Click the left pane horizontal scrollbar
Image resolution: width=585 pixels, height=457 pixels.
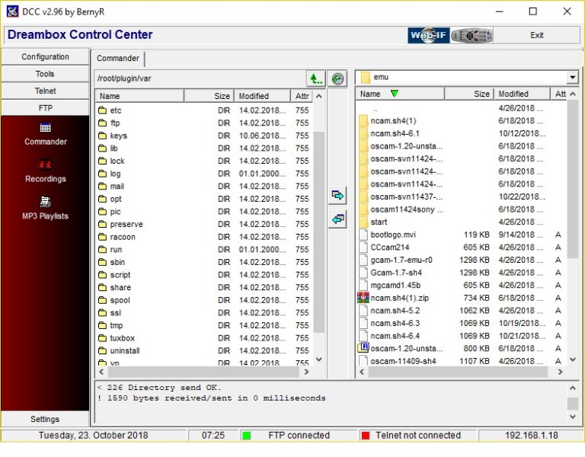(x=203, y=372)
